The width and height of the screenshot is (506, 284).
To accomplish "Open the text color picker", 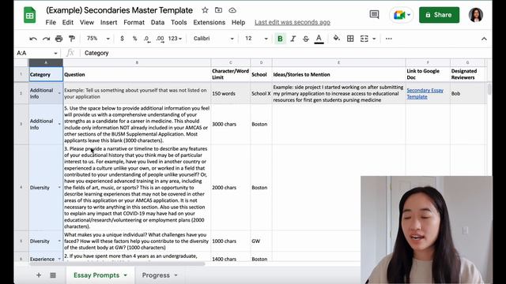I will (x=319, y=39).
